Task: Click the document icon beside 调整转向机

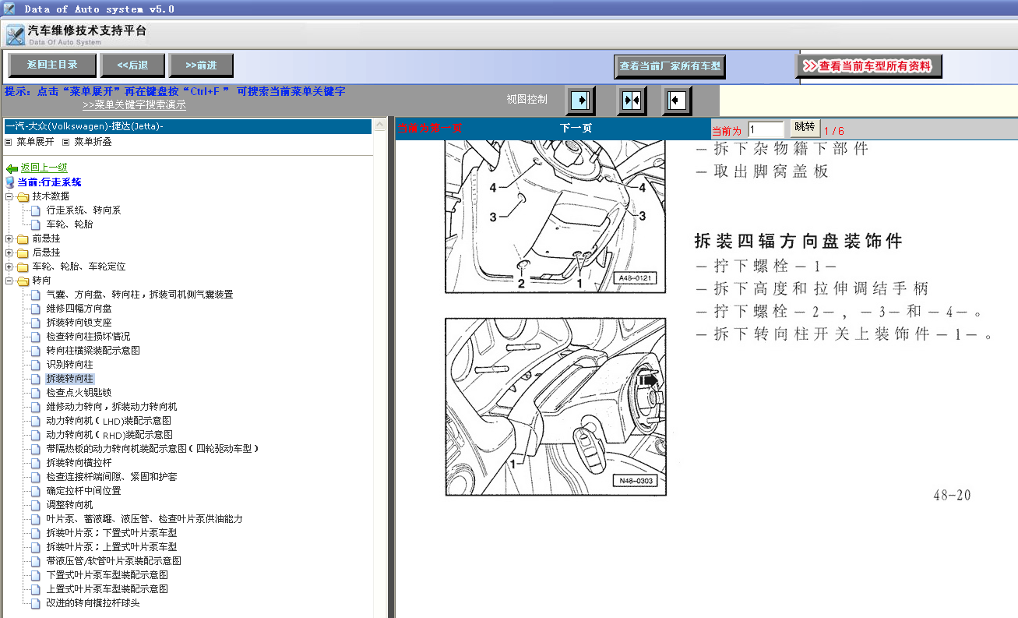Action: pyautogui.click(x=36, y=505)
